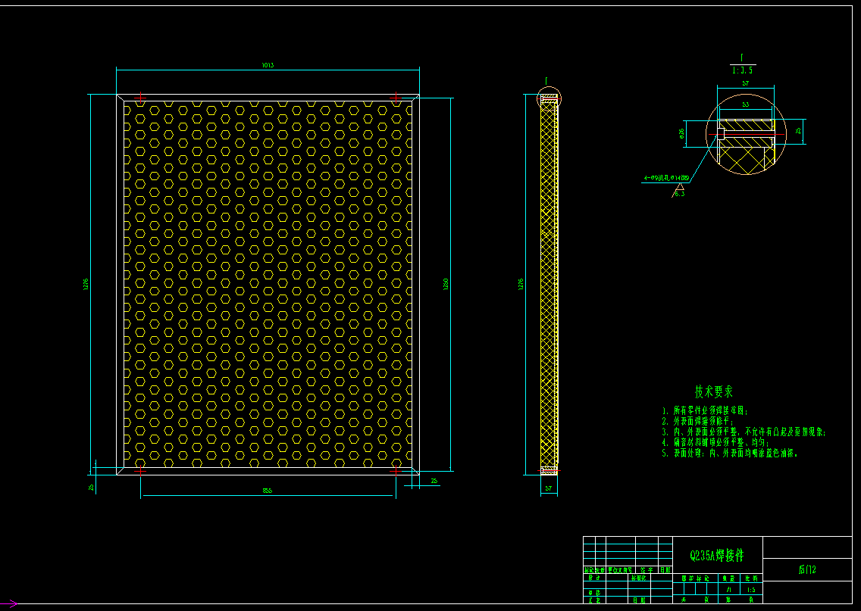Image resolution: width=861 pixels, height=611 pixels.
Task: Click the magenta arrow at bottom-left corner
Action: [x=10, y=604]
